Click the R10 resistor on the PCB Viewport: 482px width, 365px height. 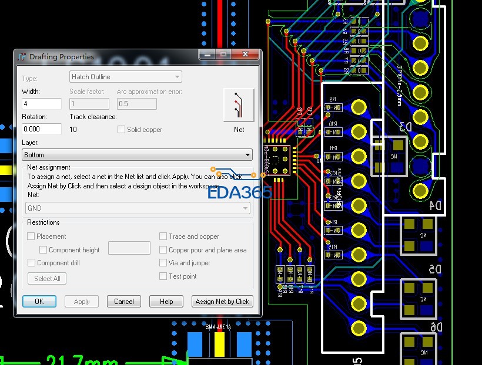[333, 132]
